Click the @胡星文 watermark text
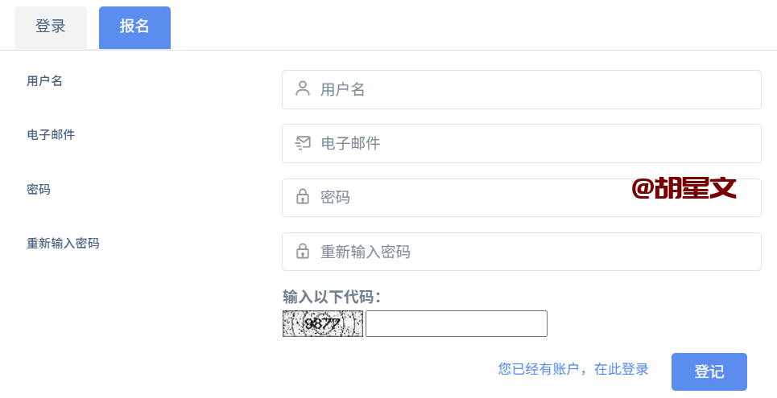 tap(684, 188)
